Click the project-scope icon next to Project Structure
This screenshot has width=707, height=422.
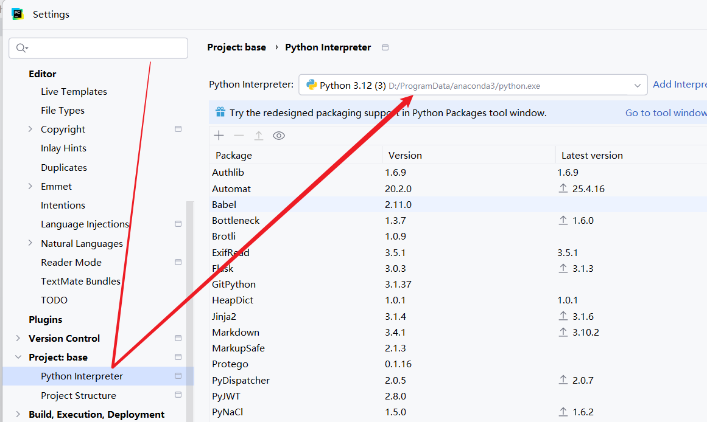pos(178,395)
